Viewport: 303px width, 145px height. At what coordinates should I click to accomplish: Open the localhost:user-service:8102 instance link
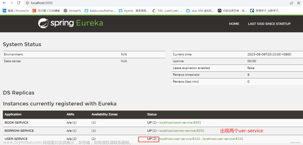pos(180,139)
